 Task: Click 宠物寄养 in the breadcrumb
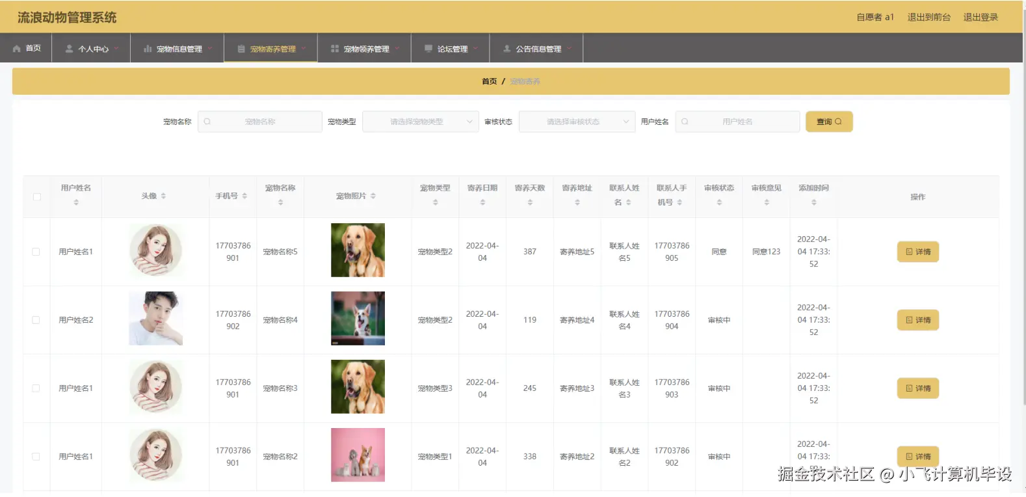[x=525, y=81]
